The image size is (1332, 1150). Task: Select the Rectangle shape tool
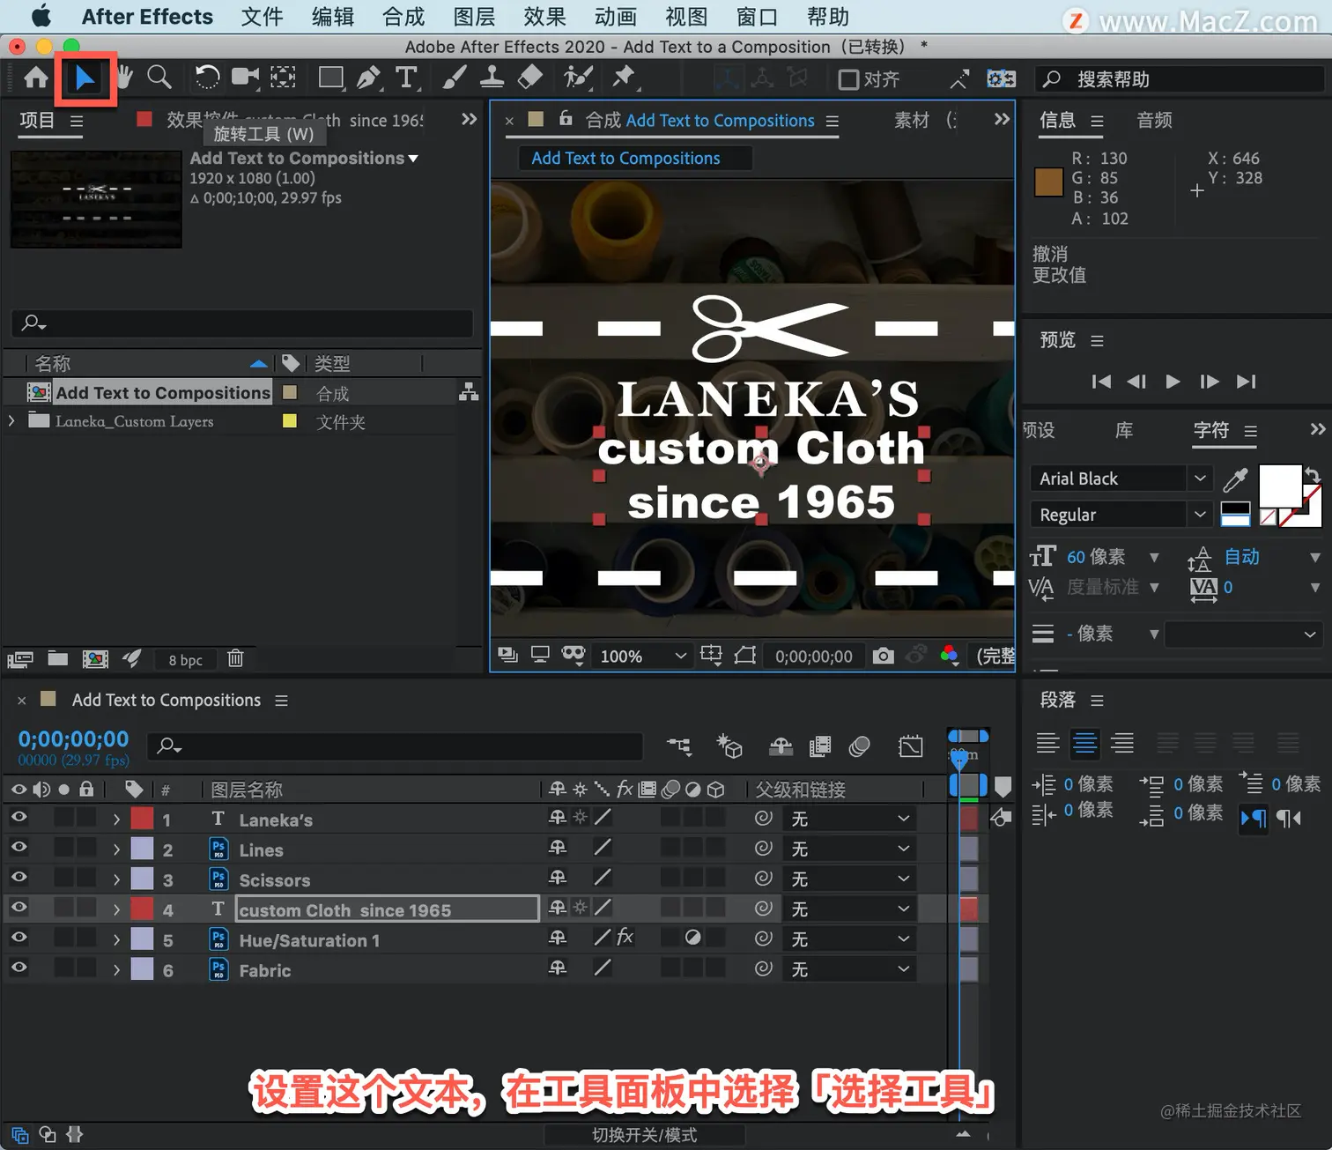click(331, 78)
